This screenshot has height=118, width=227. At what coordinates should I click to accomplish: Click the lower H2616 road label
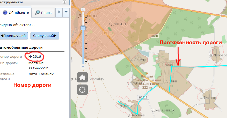[143, 97]
